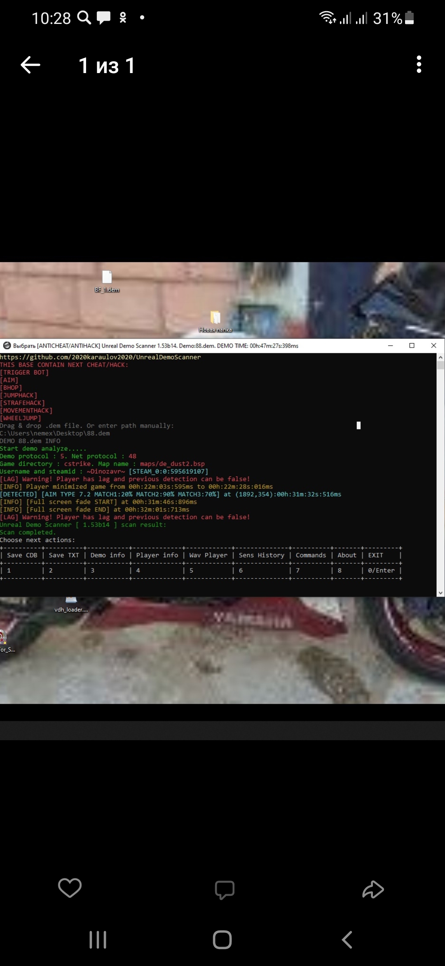Tap the back arrow in the photo viewer
The width and height of the screenshot is (445, 966).
(x=30, y=65)
